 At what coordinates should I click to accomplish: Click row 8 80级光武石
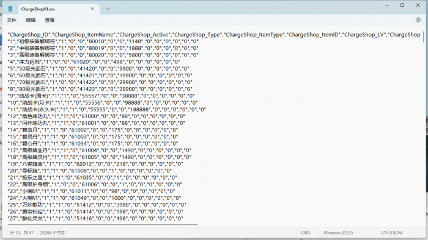[100, 89]
